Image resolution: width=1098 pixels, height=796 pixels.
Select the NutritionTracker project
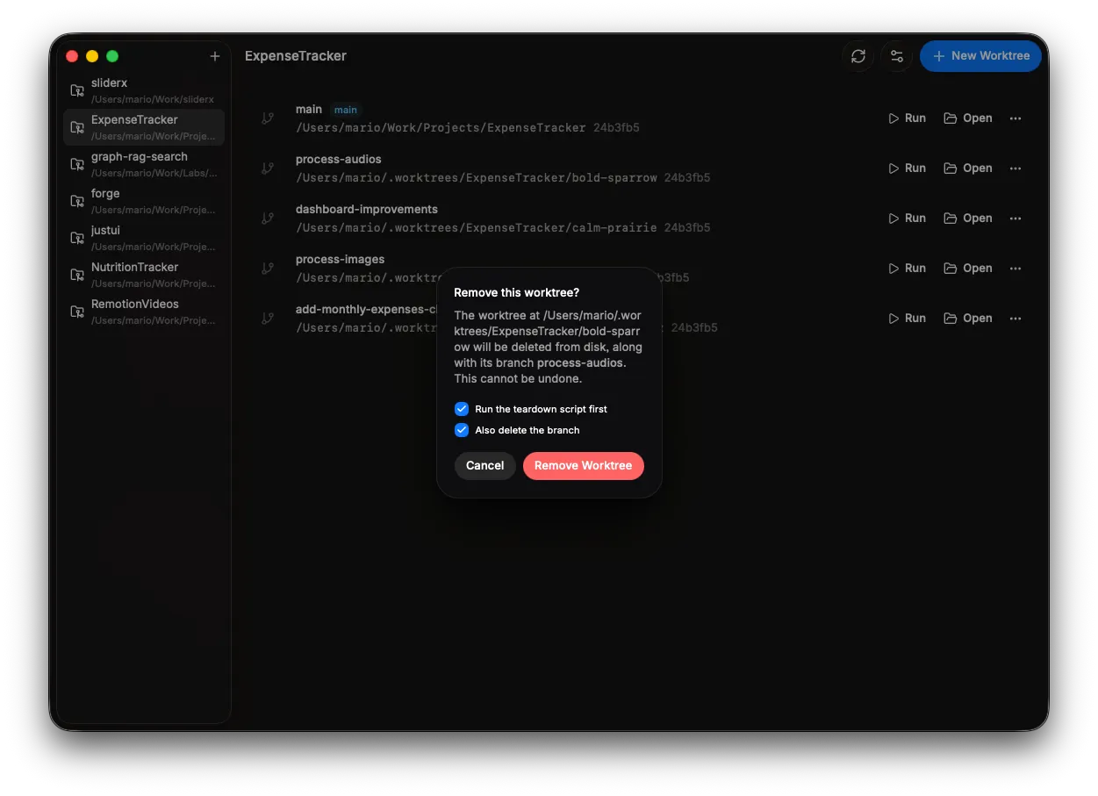pos(144,275)
